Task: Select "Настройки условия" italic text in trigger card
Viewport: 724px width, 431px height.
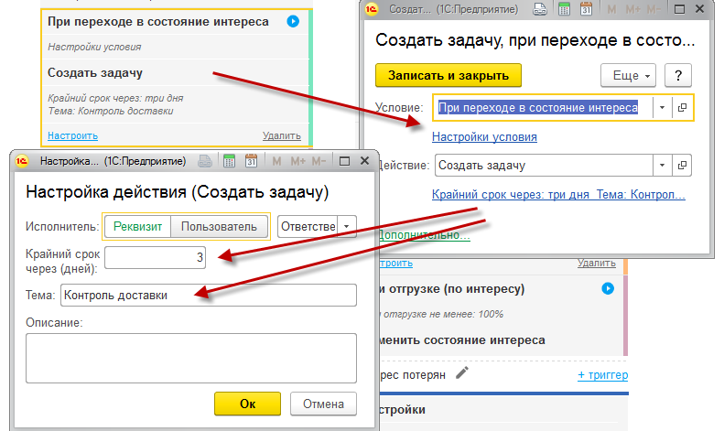Action: tap(94, 47)
